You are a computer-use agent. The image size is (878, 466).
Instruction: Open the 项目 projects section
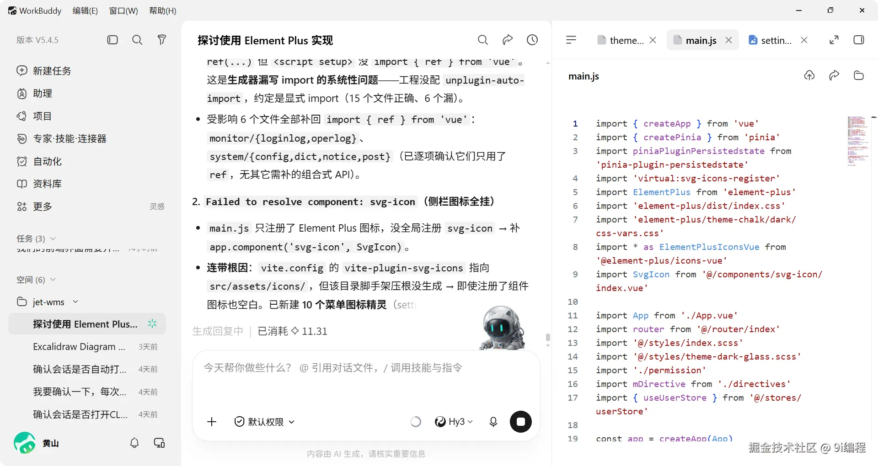click(x=34, y=116)
